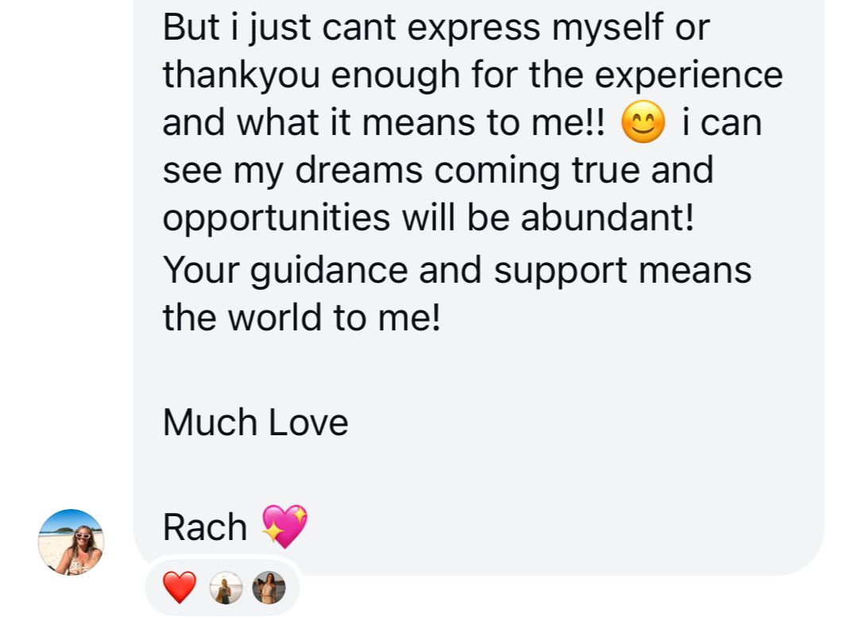Click the word "opportunities" in message
This screenshot has height=629, width=859.
tap(276, 218)
